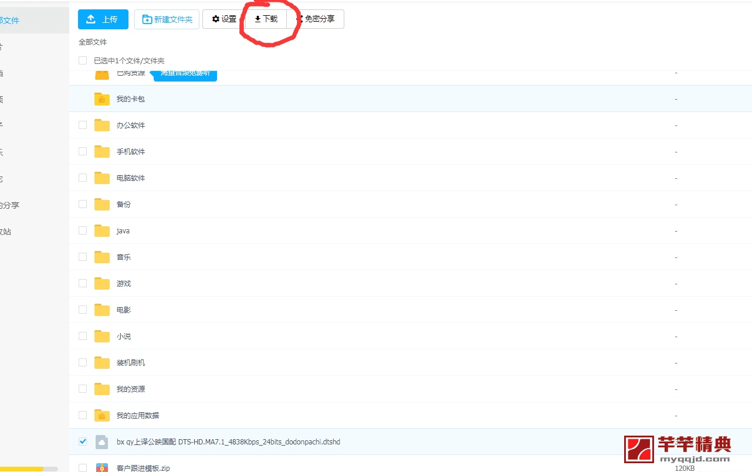Select the 音乐 folder checkbox
The width and height of the screenshot is (752, 472).
pos(83,257)
